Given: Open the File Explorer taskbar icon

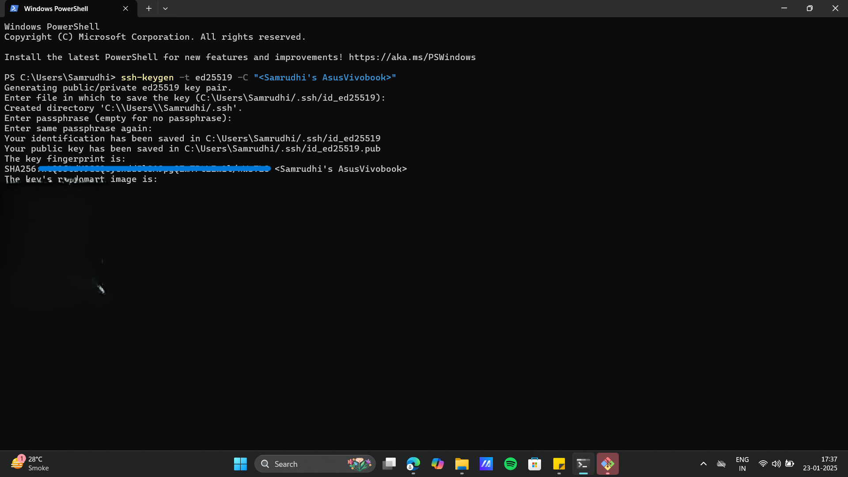Looking at the screenshot, I should tap(462, 464).
